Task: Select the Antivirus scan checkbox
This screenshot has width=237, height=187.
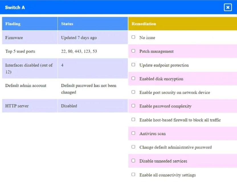Action: click(x=133, y=133)
